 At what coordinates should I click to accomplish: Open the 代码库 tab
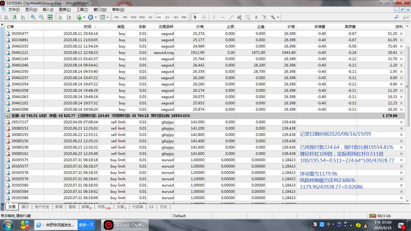coord(138,207)
